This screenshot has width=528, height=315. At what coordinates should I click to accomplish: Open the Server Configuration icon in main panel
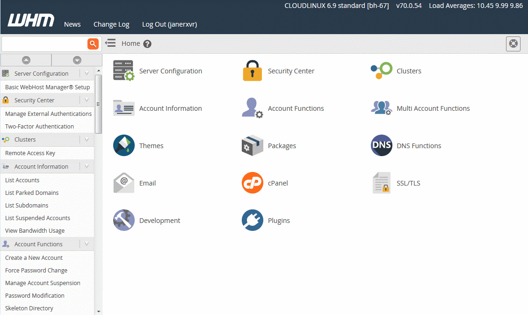(123, 71)
